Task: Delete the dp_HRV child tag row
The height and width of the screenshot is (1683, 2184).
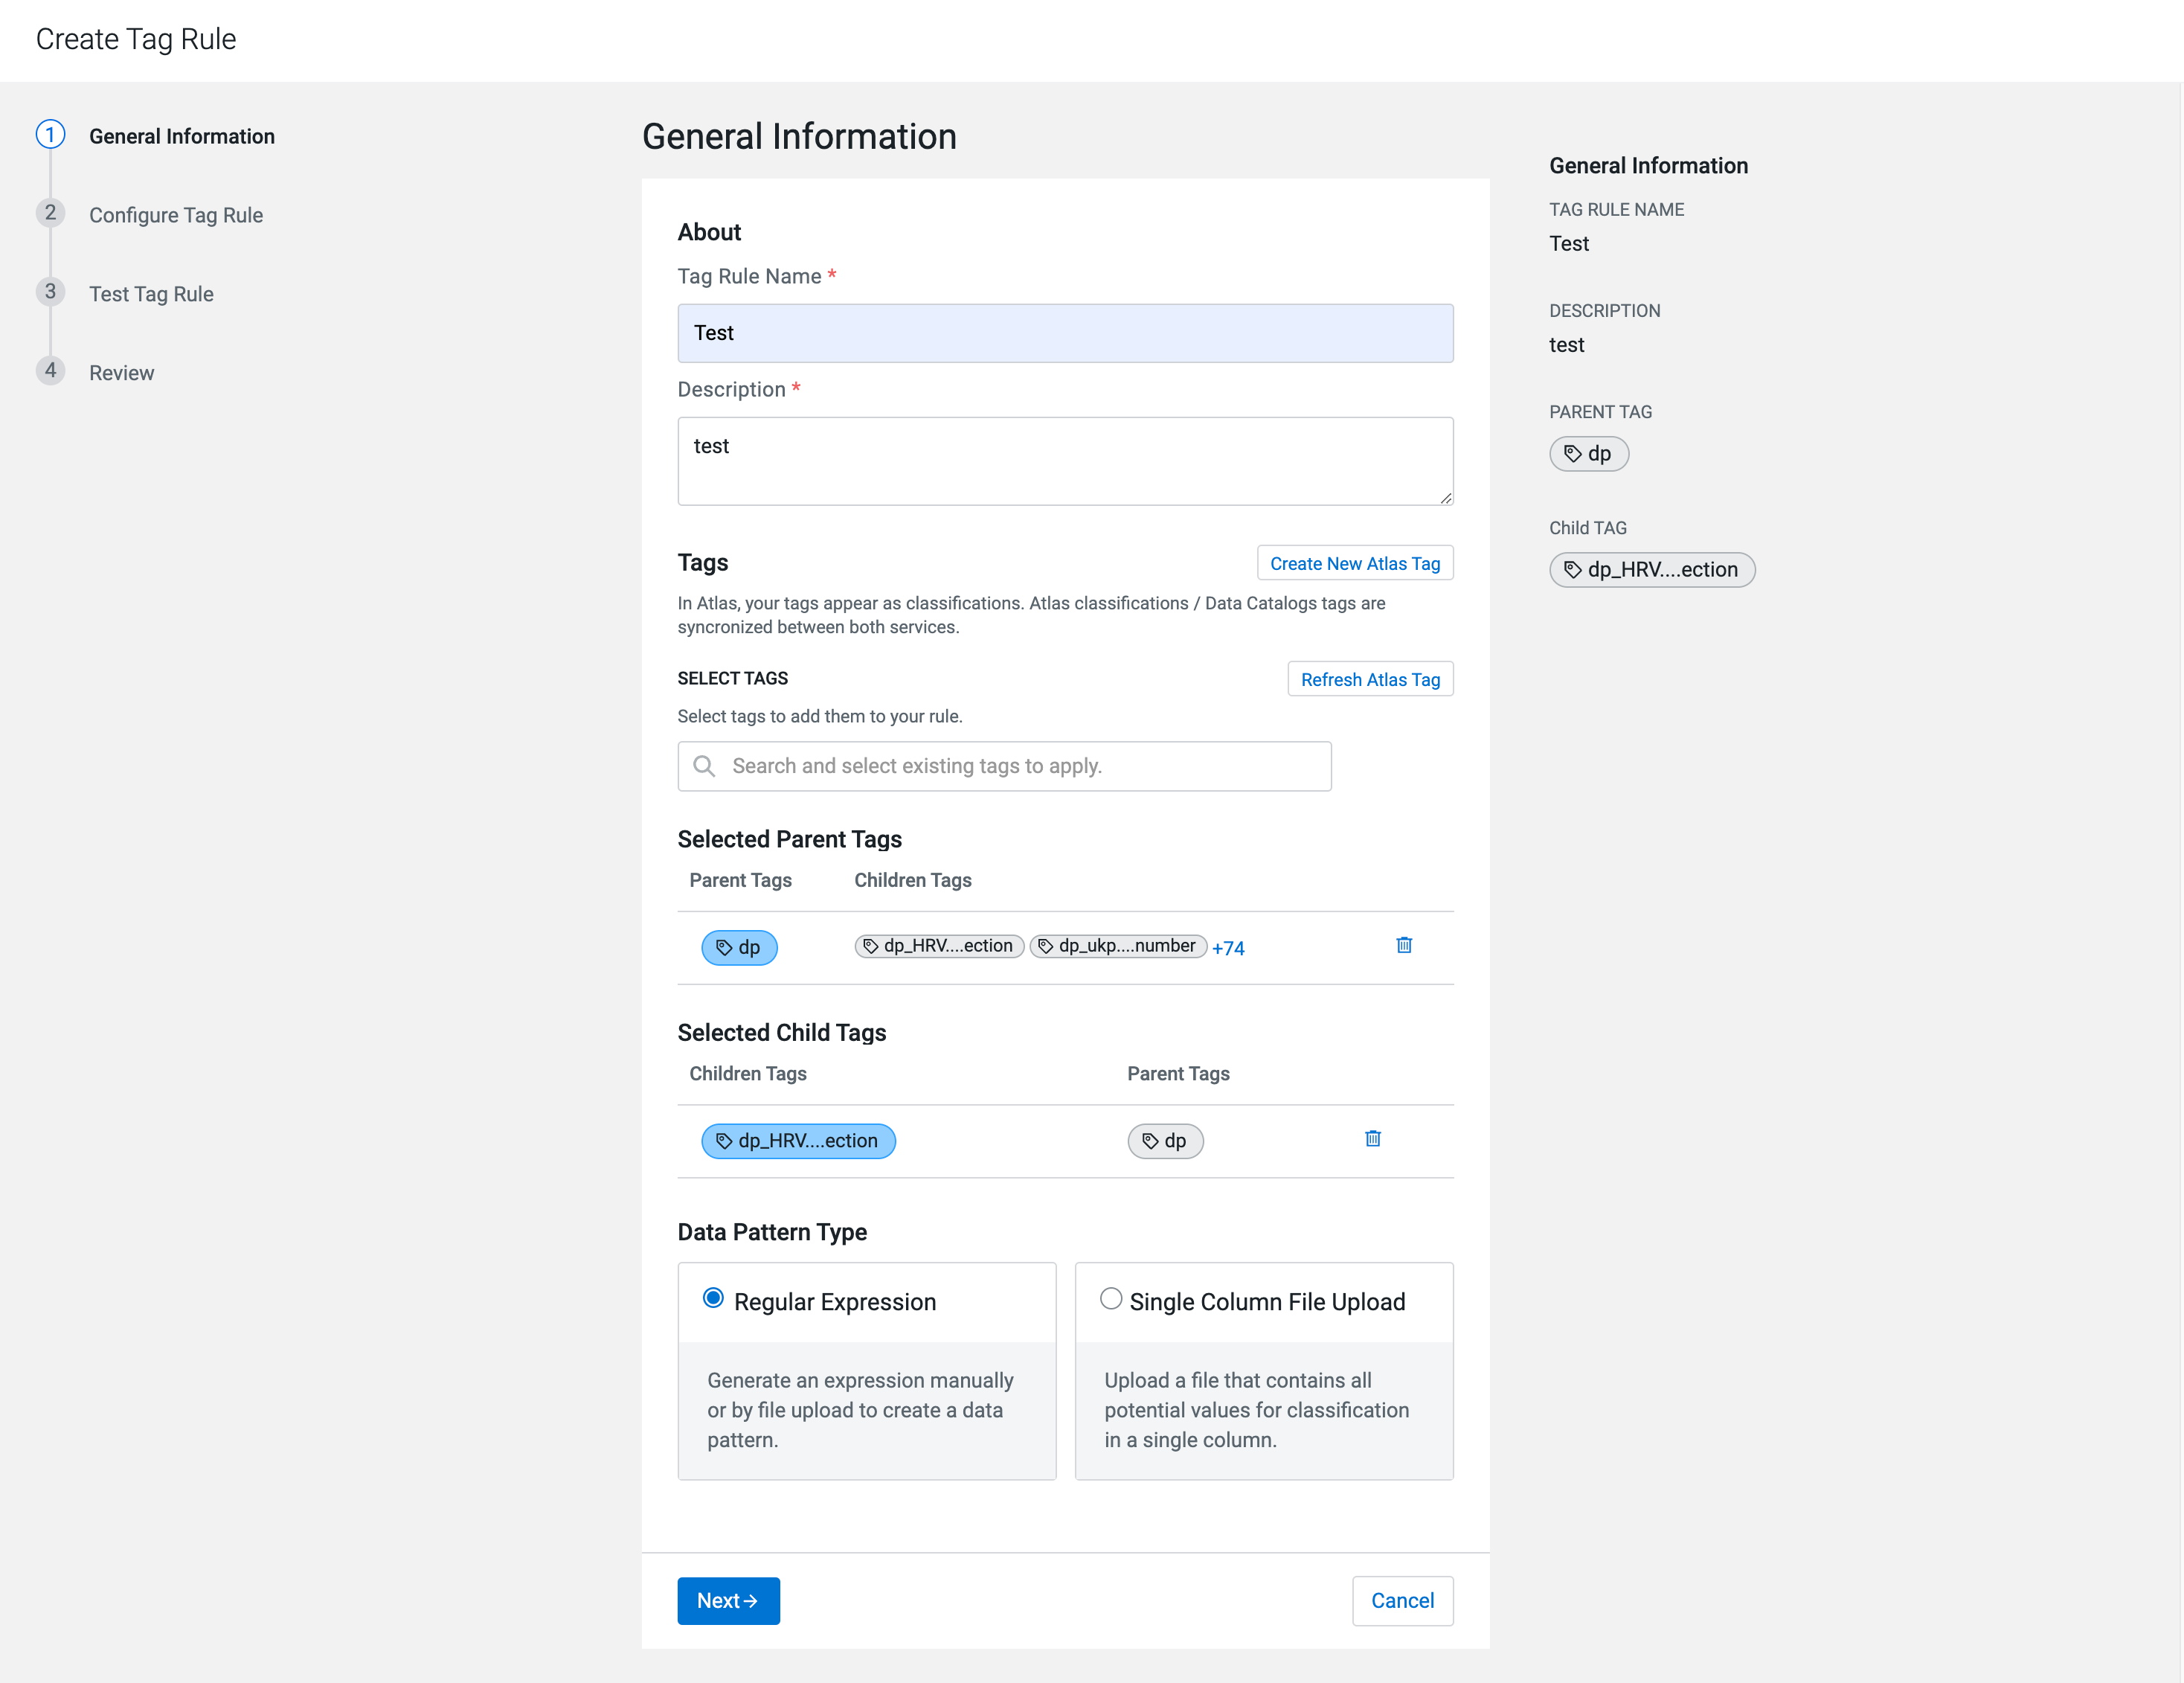Action: tap(1372, 1138)
